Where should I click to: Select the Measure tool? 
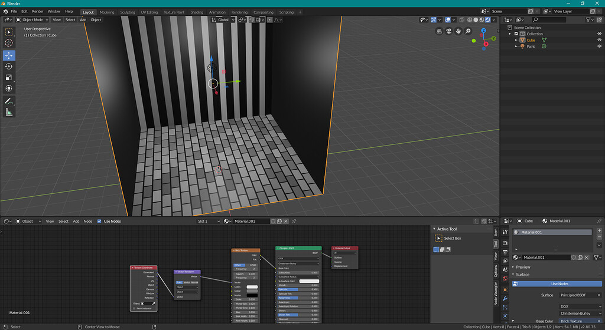point(9,113)
